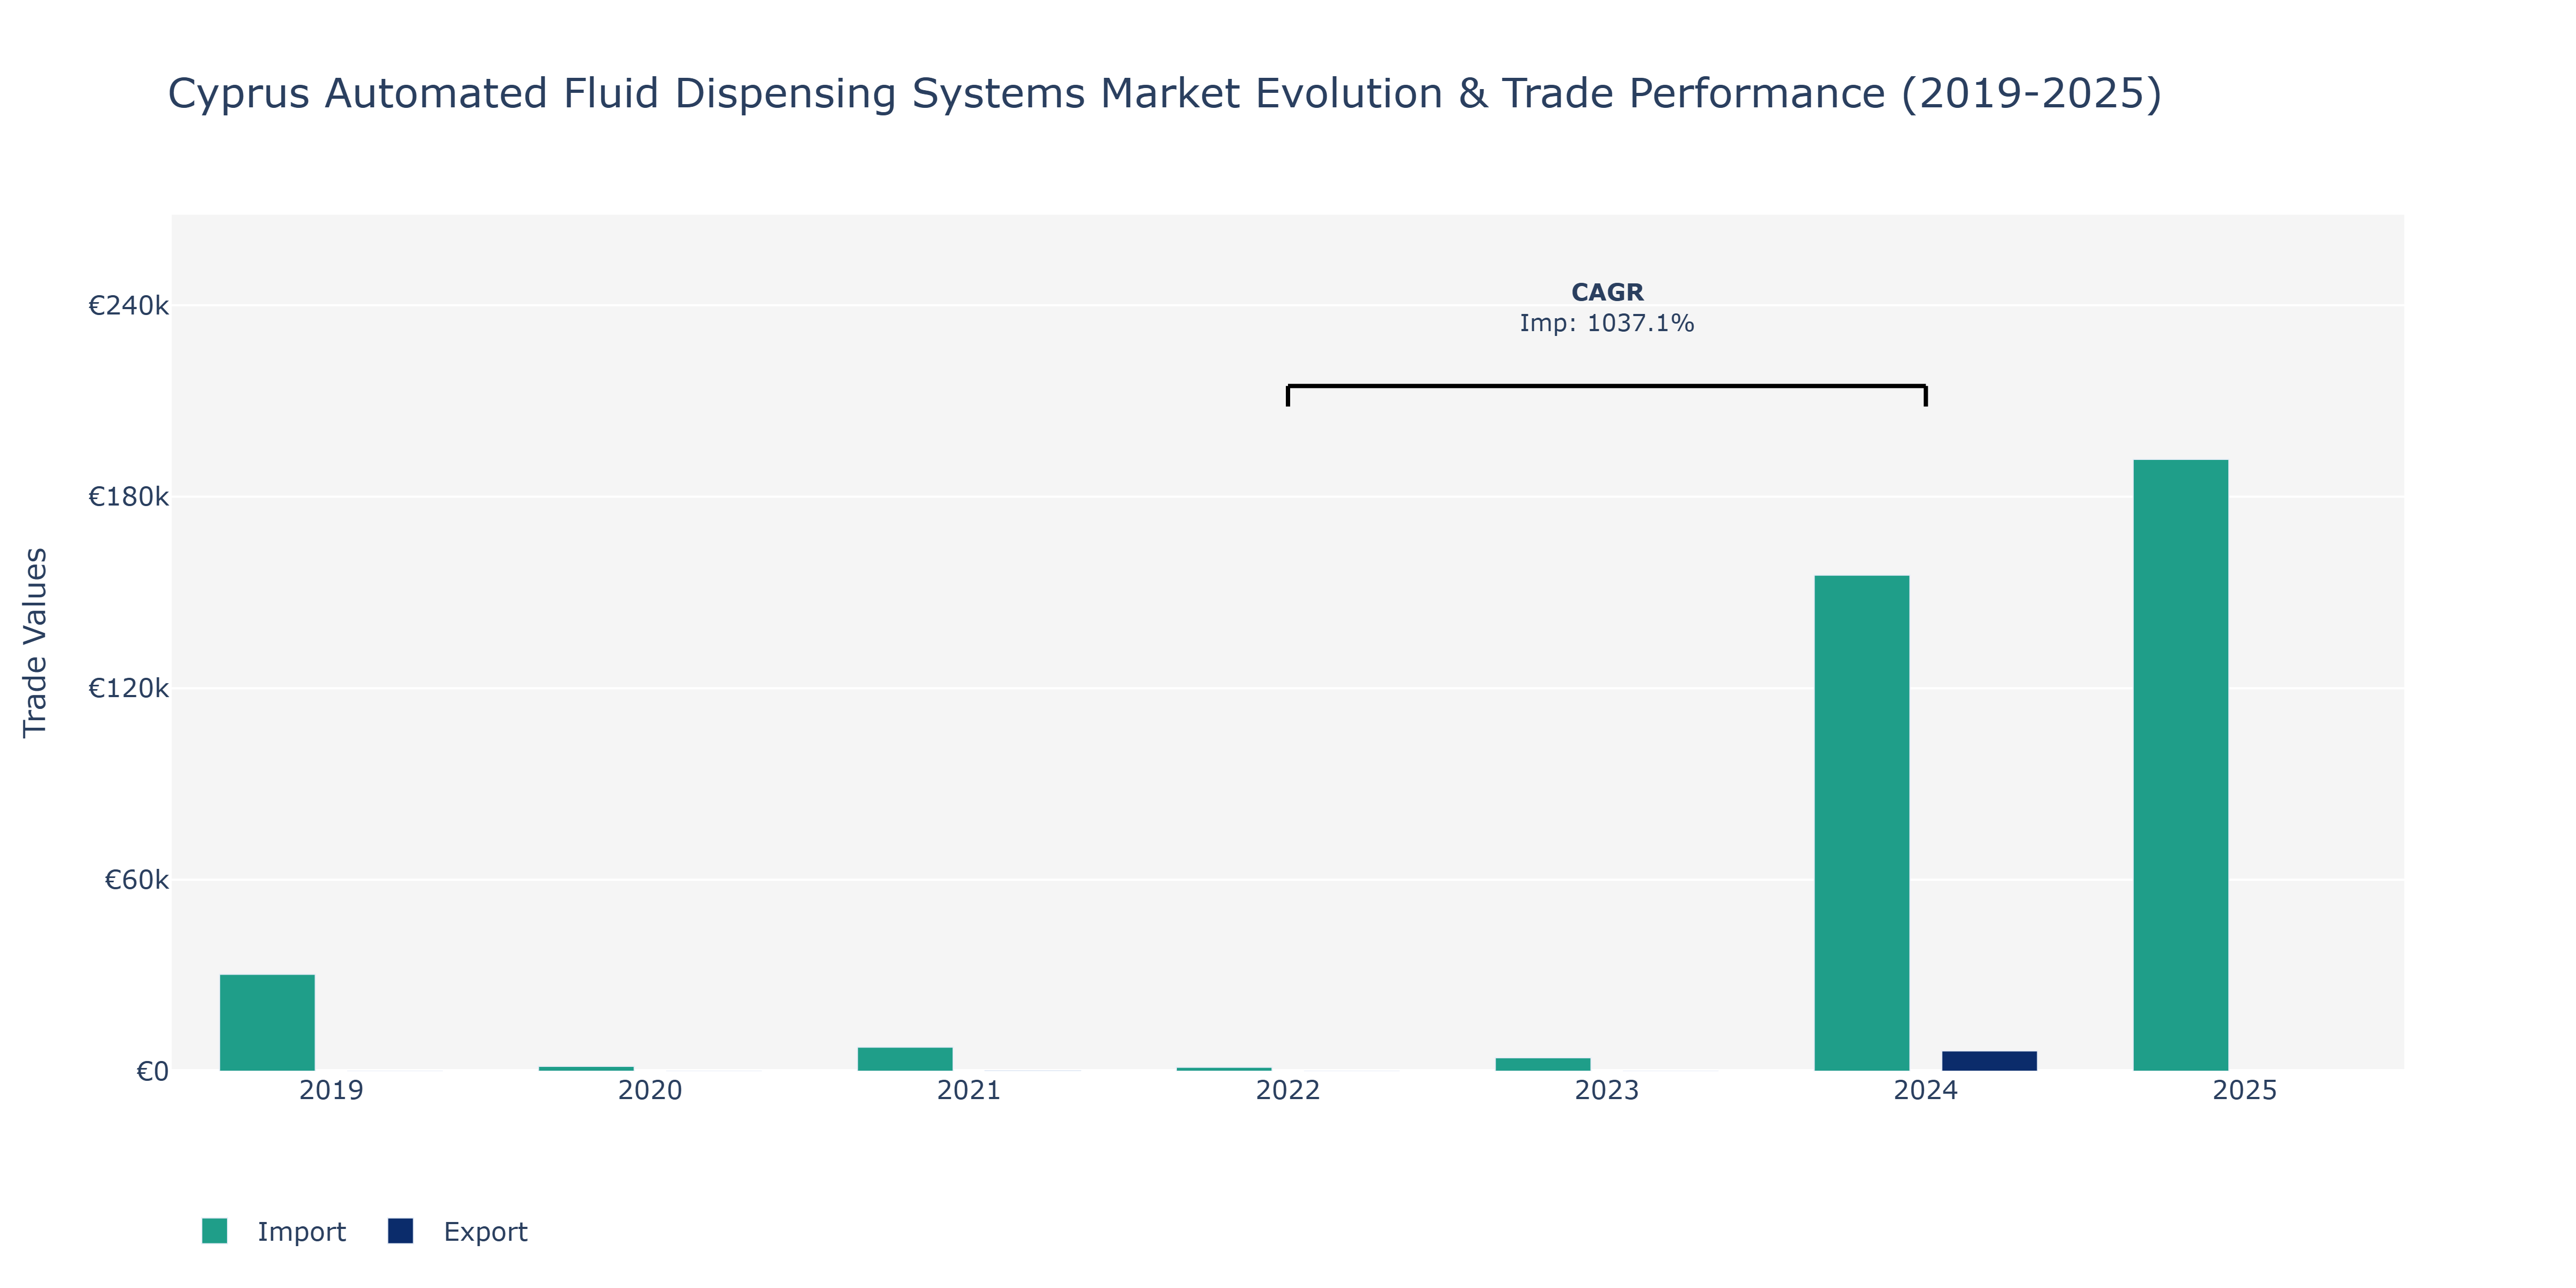Toggle the Export series in the legend
The width and height of the screenshot is (2576, 1288).
tap(458, 1231)
